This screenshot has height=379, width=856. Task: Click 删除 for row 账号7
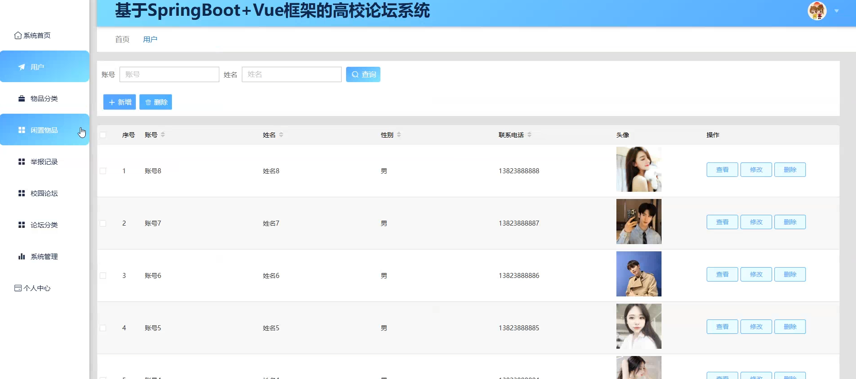tap(790, 222)
